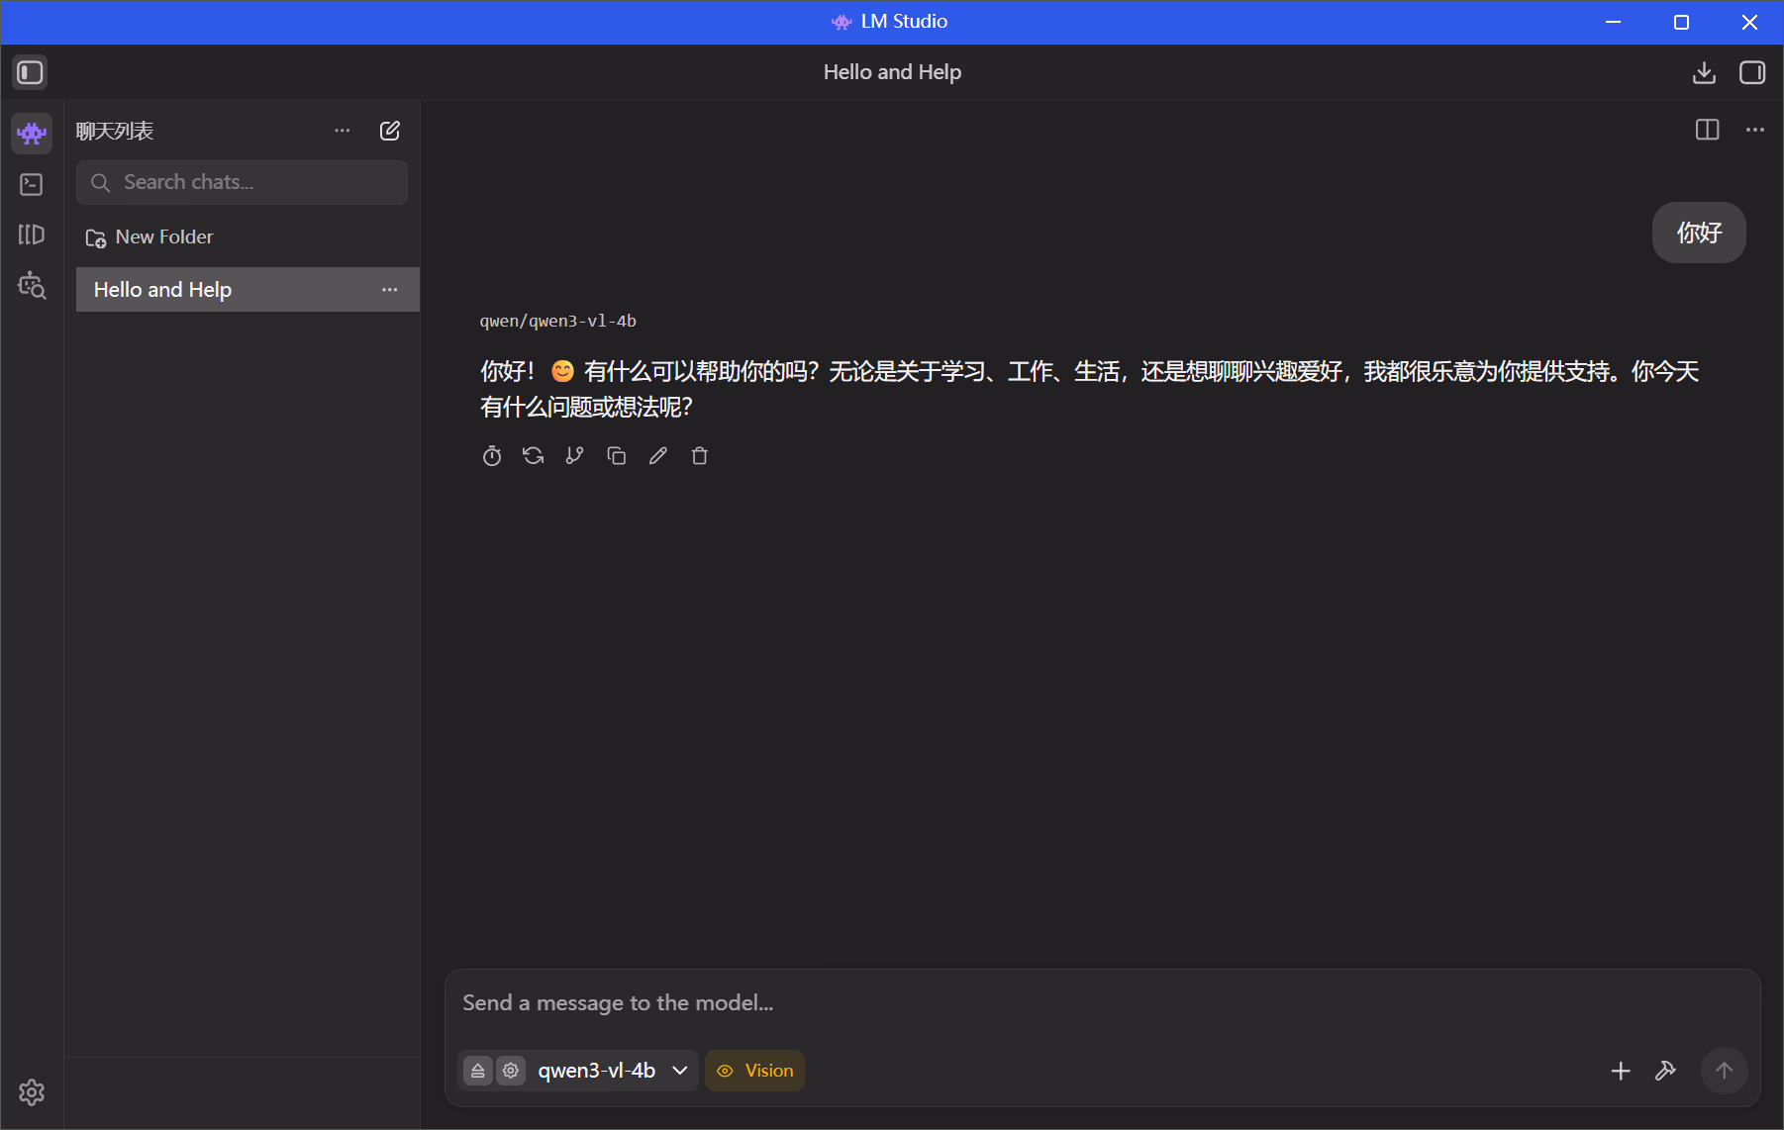Image resolution: width=1784 pixels, height=1130 pixels.
Task: Click the Search chats field
Action: (242, 182)
